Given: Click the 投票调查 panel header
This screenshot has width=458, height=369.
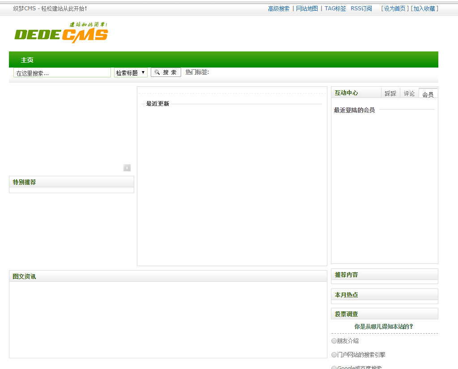Looking at the screenshot, I should coord(346,314).
